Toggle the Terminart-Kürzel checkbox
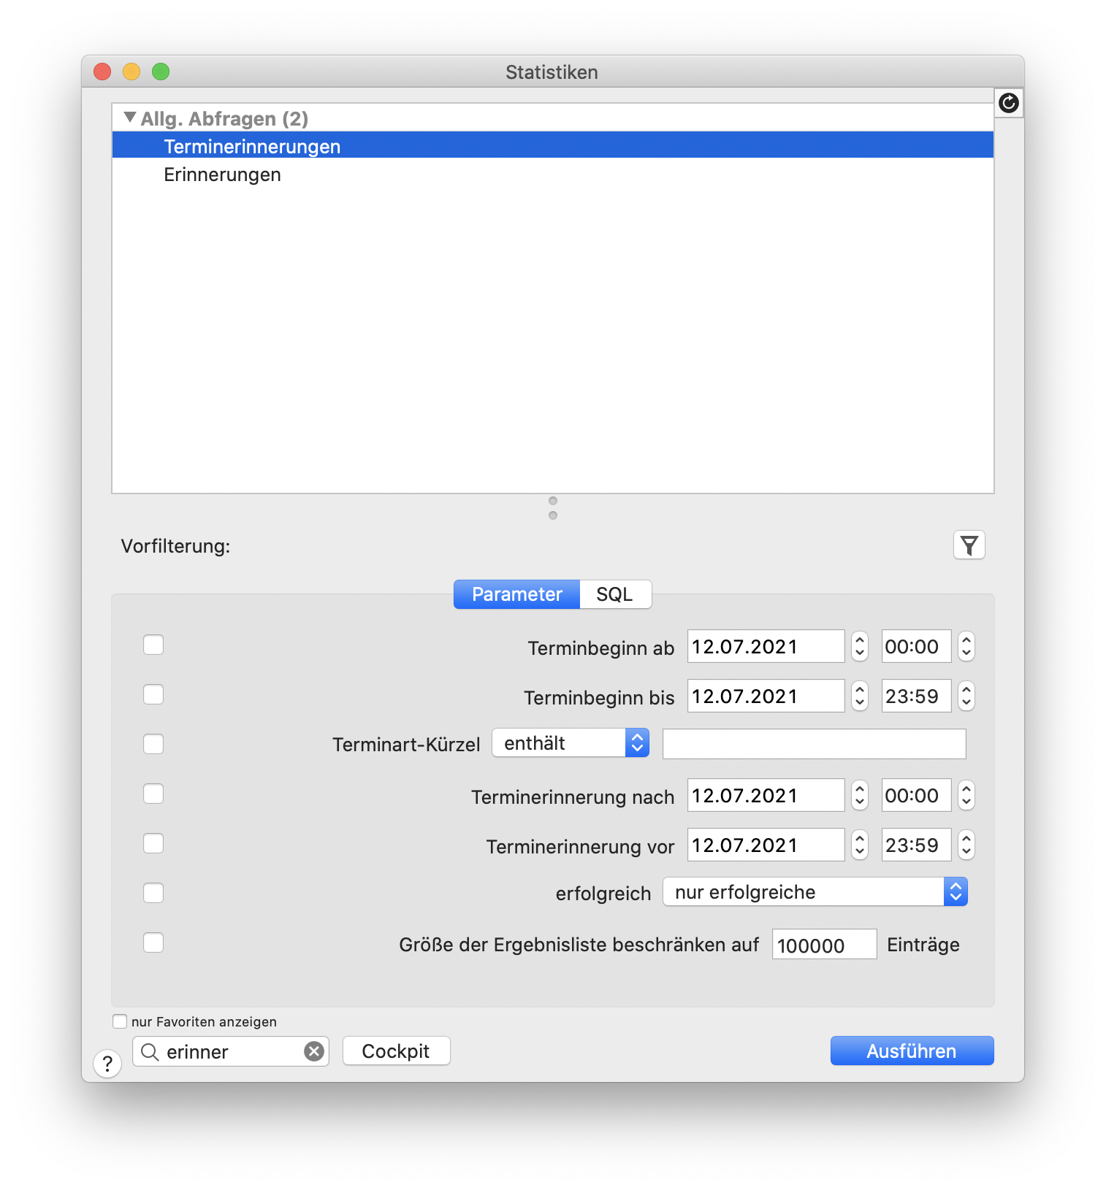 pos(153,744)
